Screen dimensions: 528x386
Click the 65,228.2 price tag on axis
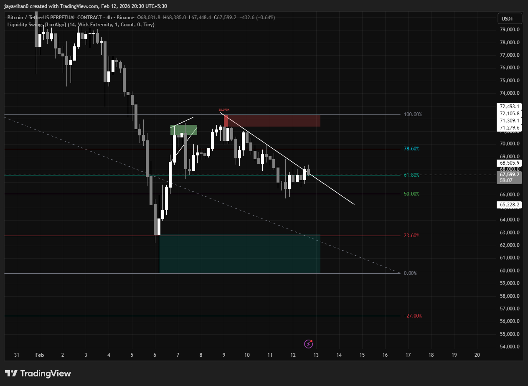pyautogui.click(x=508, y=205)
